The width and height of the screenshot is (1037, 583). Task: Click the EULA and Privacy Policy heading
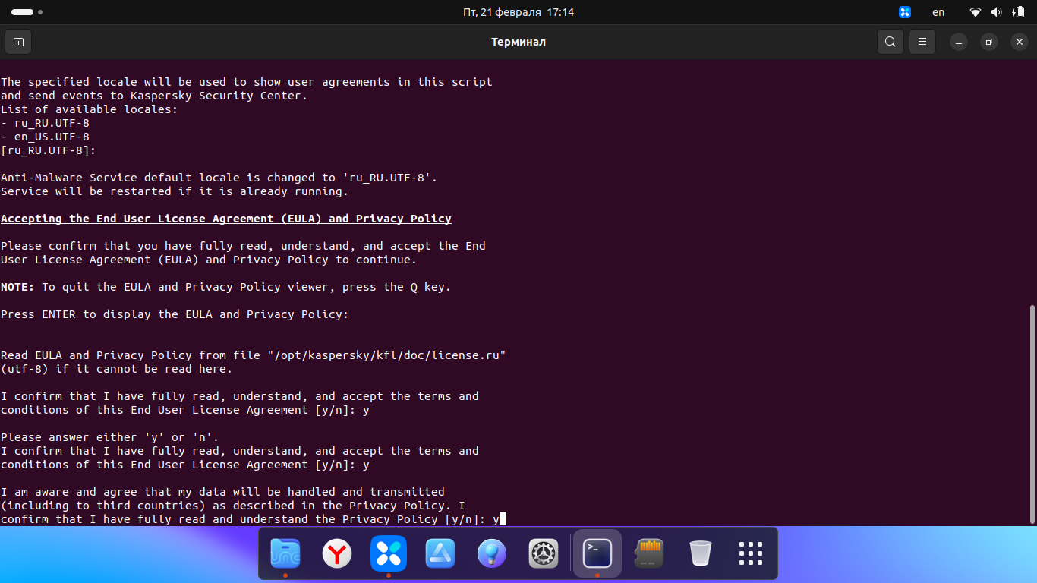(226, 219)
